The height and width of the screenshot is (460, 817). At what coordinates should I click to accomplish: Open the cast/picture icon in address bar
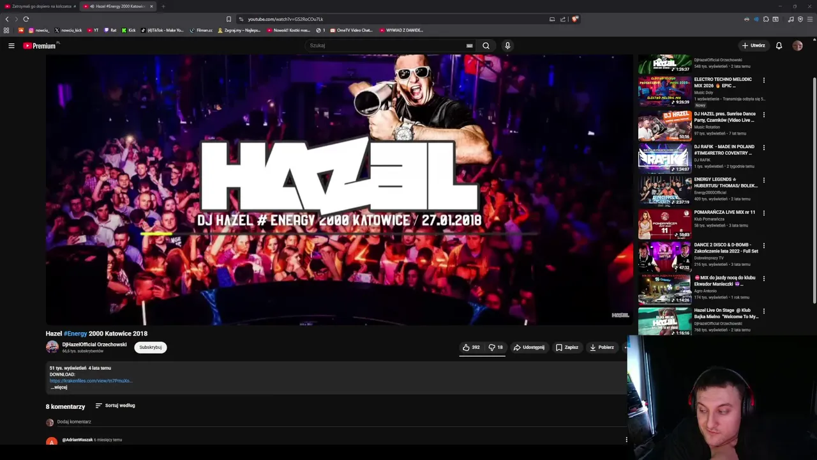click(x=552, y=19)
